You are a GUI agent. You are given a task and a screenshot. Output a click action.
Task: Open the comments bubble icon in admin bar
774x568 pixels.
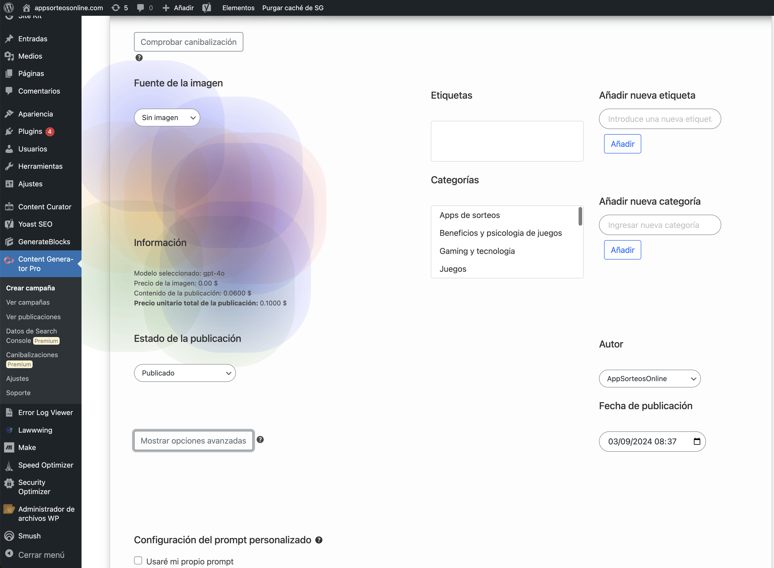tap(140, 8)
